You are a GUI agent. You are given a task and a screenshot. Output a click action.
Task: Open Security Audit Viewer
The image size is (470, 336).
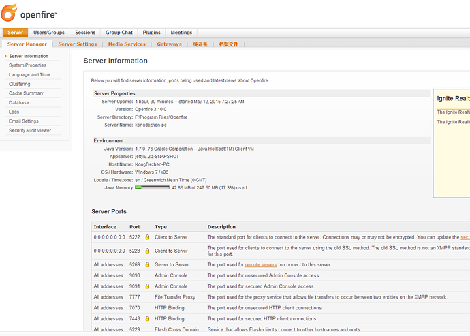coord(30,130)
